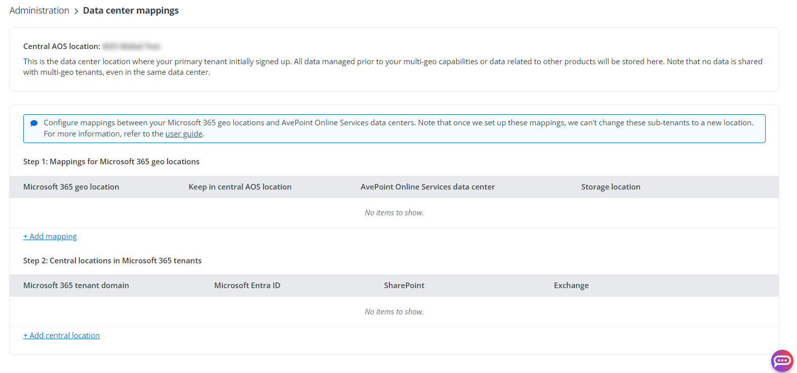The height and width of the screenshot is (373, 797).
Task: Click the Storage location column header
Action: [610, 187]
